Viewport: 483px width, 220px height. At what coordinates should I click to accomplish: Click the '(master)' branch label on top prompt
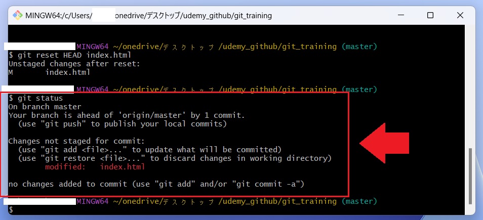coord(359,47)
